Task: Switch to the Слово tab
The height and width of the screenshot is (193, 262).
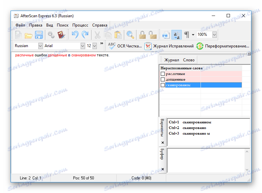Action: [189, 60]
